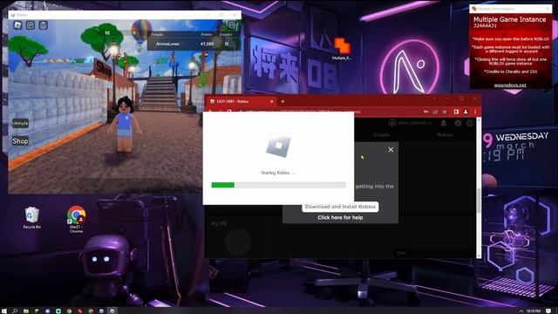
Task: Close the Roblox launch dialog
Action: [391, 149]
